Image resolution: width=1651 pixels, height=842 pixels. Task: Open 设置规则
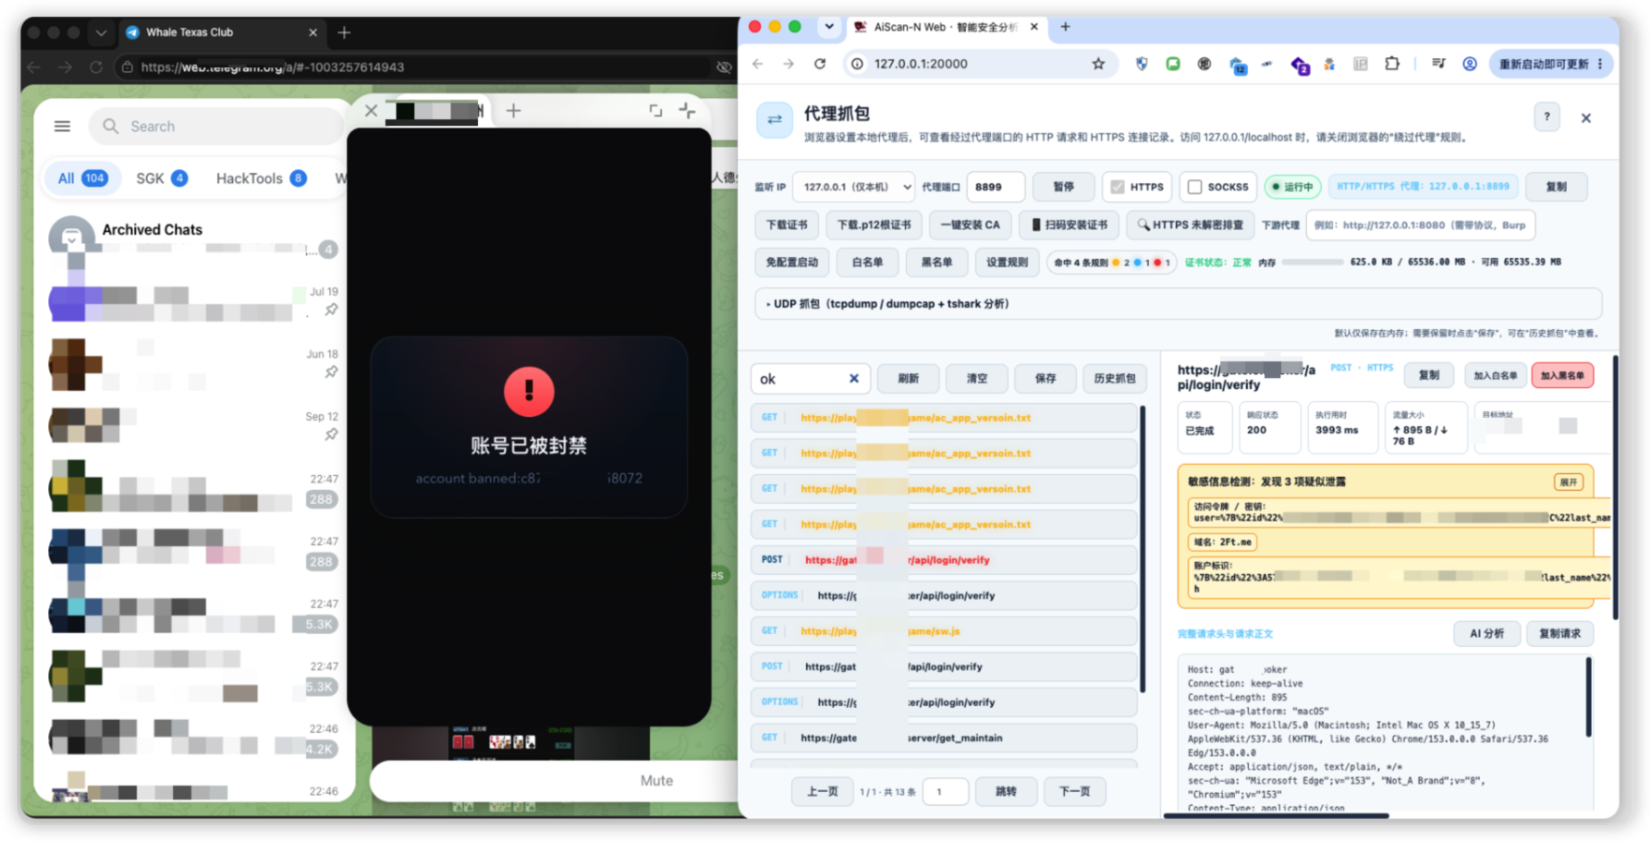pyautogui.click(x=1007, y=262)
